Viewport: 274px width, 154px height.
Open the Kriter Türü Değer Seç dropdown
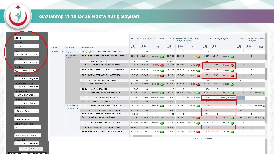tap(27, 119)
